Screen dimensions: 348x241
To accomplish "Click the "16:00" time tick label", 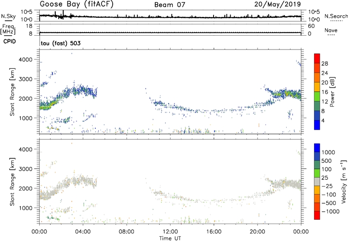I will point(214,232).
